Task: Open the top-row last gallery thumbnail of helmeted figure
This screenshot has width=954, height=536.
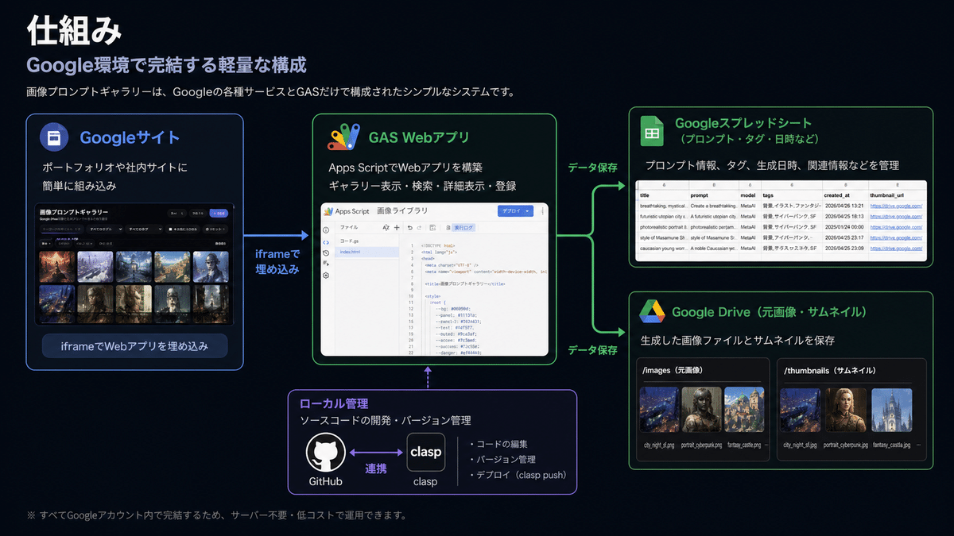Action: (x=211, y=265)
